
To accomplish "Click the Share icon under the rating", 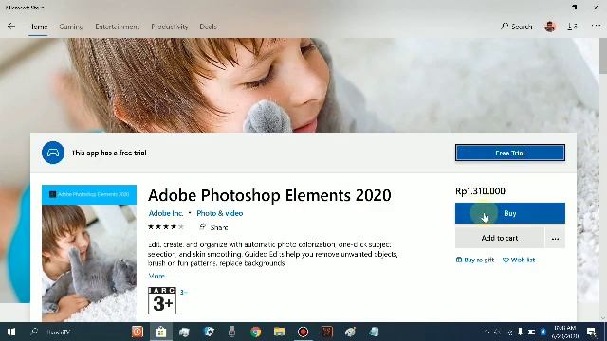I will (x=202, y=227).
